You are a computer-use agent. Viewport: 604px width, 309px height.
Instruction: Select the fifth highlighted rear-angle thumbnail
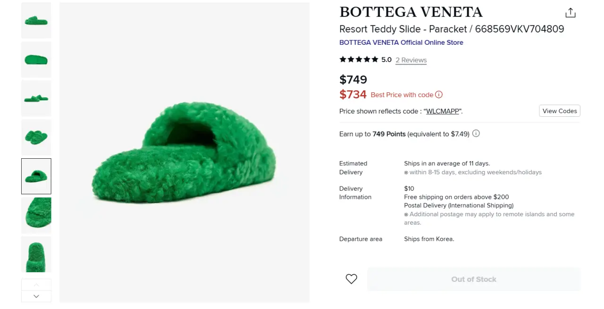(x=36, y=176)
